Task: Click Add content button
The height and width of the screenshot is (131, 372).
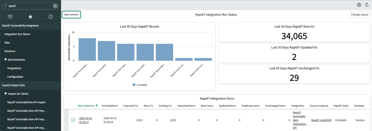Action: tap(71, 14)
